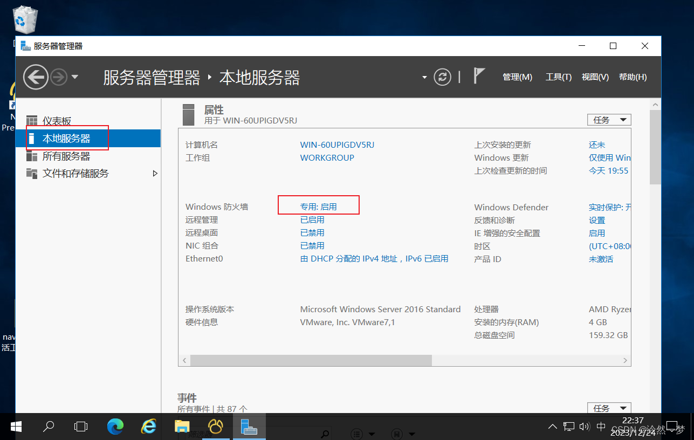Open firewall settings via 专用: 启用 link
The width and height of the screenshot is (694, 440).
click(318, 207)
